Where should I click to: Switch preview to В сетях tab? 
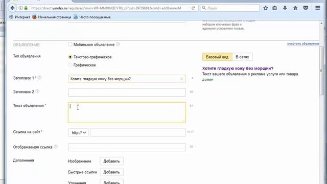tap(242, 57)
